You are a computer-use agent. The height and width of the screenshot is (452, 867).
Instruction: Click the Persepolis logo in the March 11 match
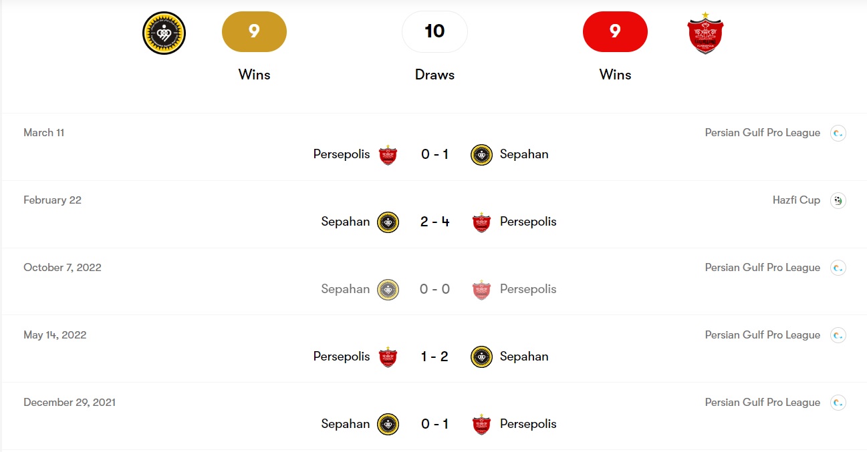(x=388, y=154)
